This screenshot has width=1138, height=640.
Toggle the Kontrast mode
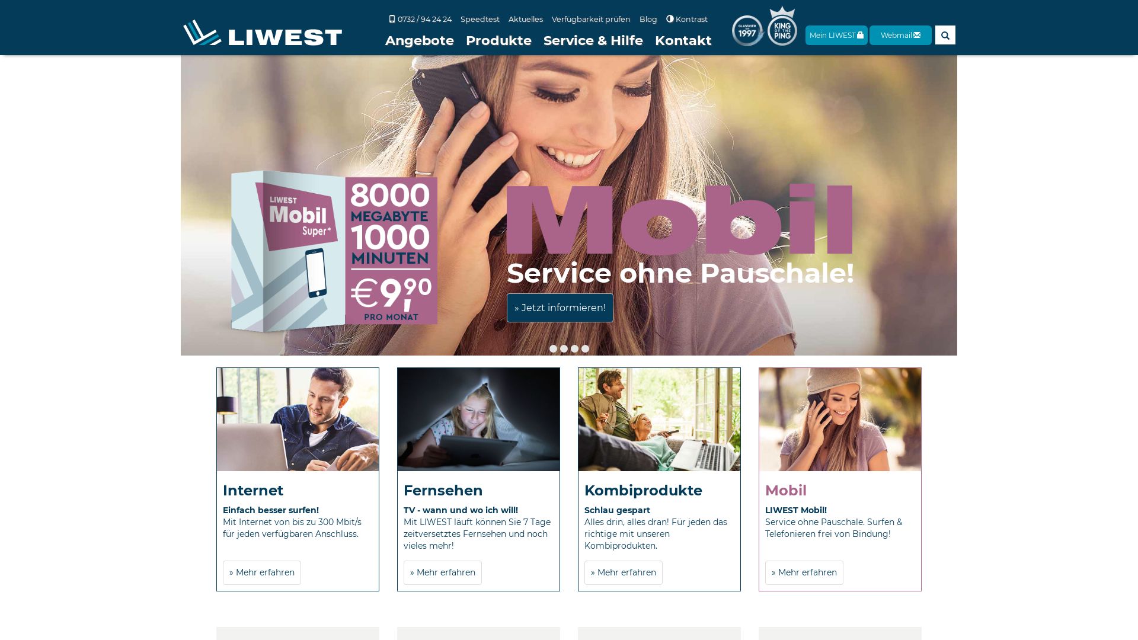coord(687,20)
